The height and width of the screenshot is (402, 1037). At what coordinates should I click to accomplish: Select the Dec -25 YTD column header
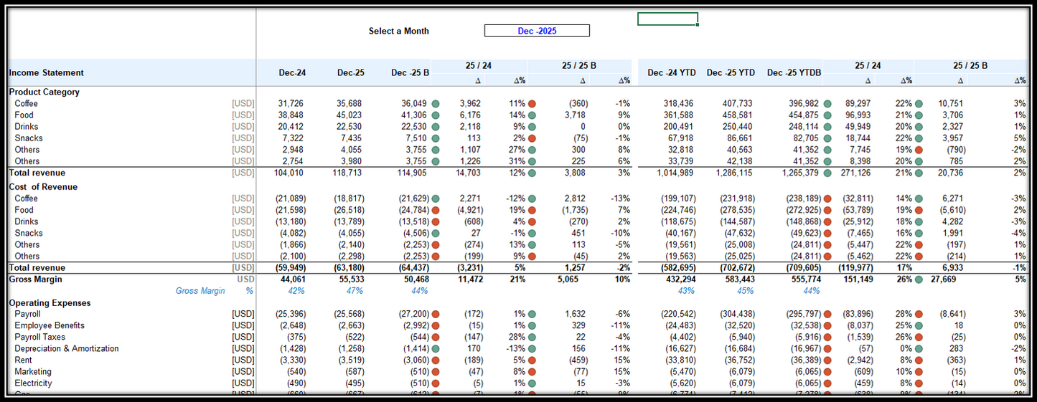click(x=731, y=72)
